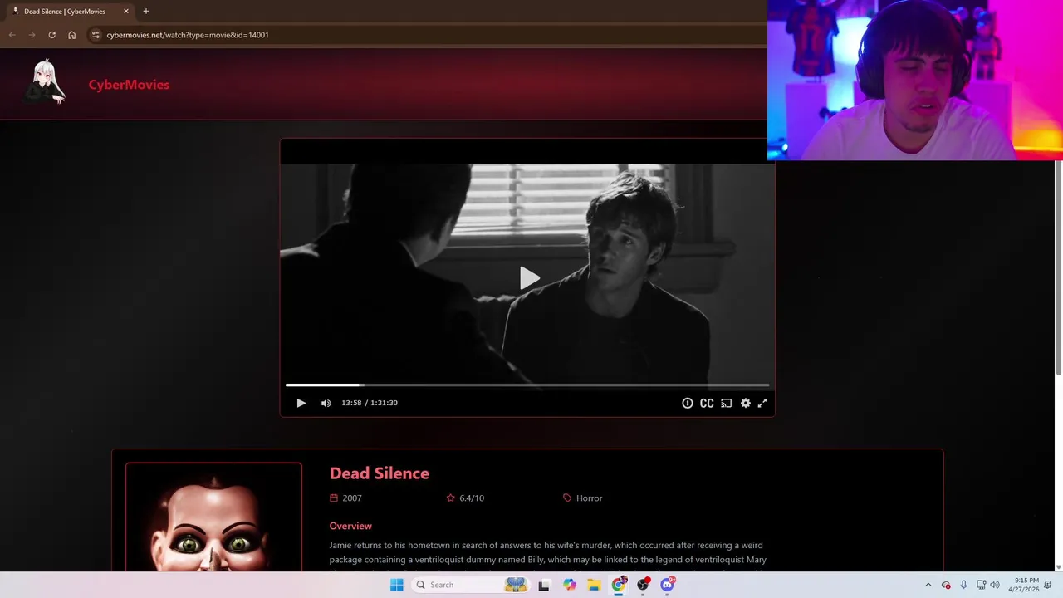Click the 2007 release year

click(x=352, y=498)
